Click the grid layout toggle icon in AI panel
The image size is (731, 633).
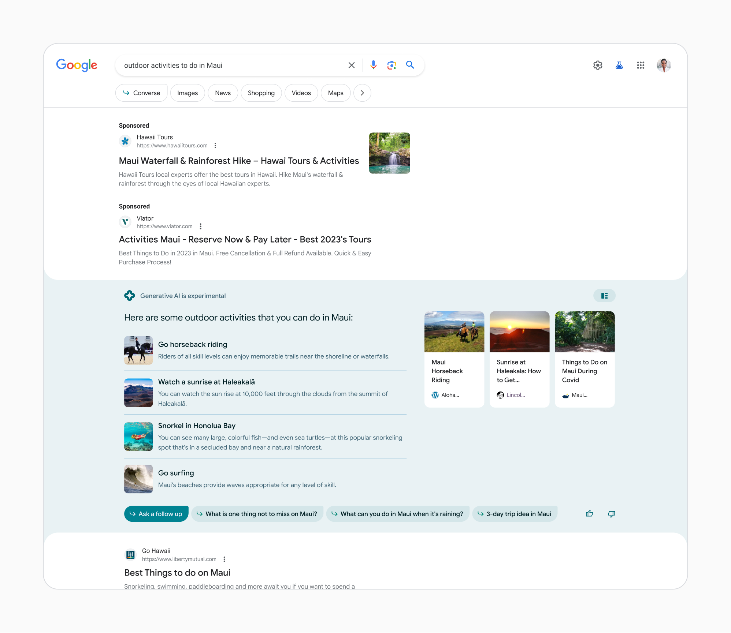[604, 295]
